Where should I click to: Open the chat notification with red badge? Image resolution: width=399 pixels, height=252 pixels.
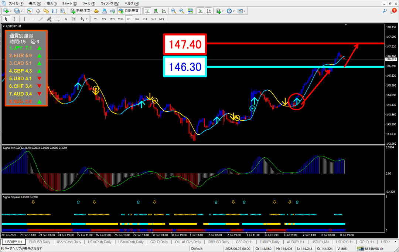click(393, 11)
